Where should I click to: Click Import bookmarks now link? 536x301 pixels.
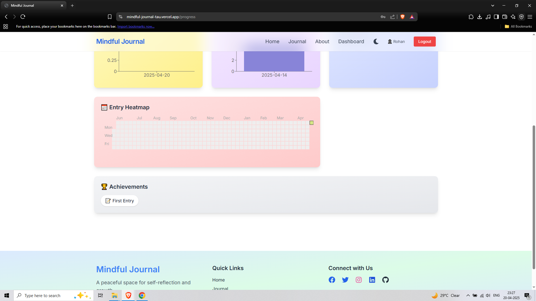136,26
